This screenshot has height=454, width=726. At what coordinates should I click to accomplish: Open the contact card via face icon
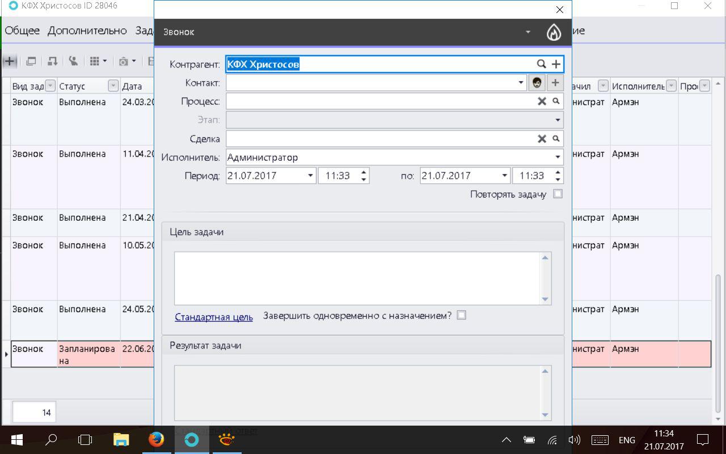point(537,83)
